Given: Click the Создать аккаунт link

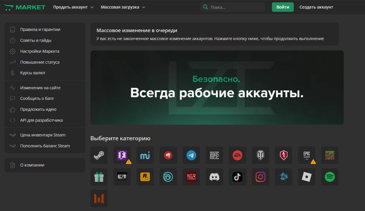Looking at the screenshot, I should pyautogui.click(x=316, y=7).
